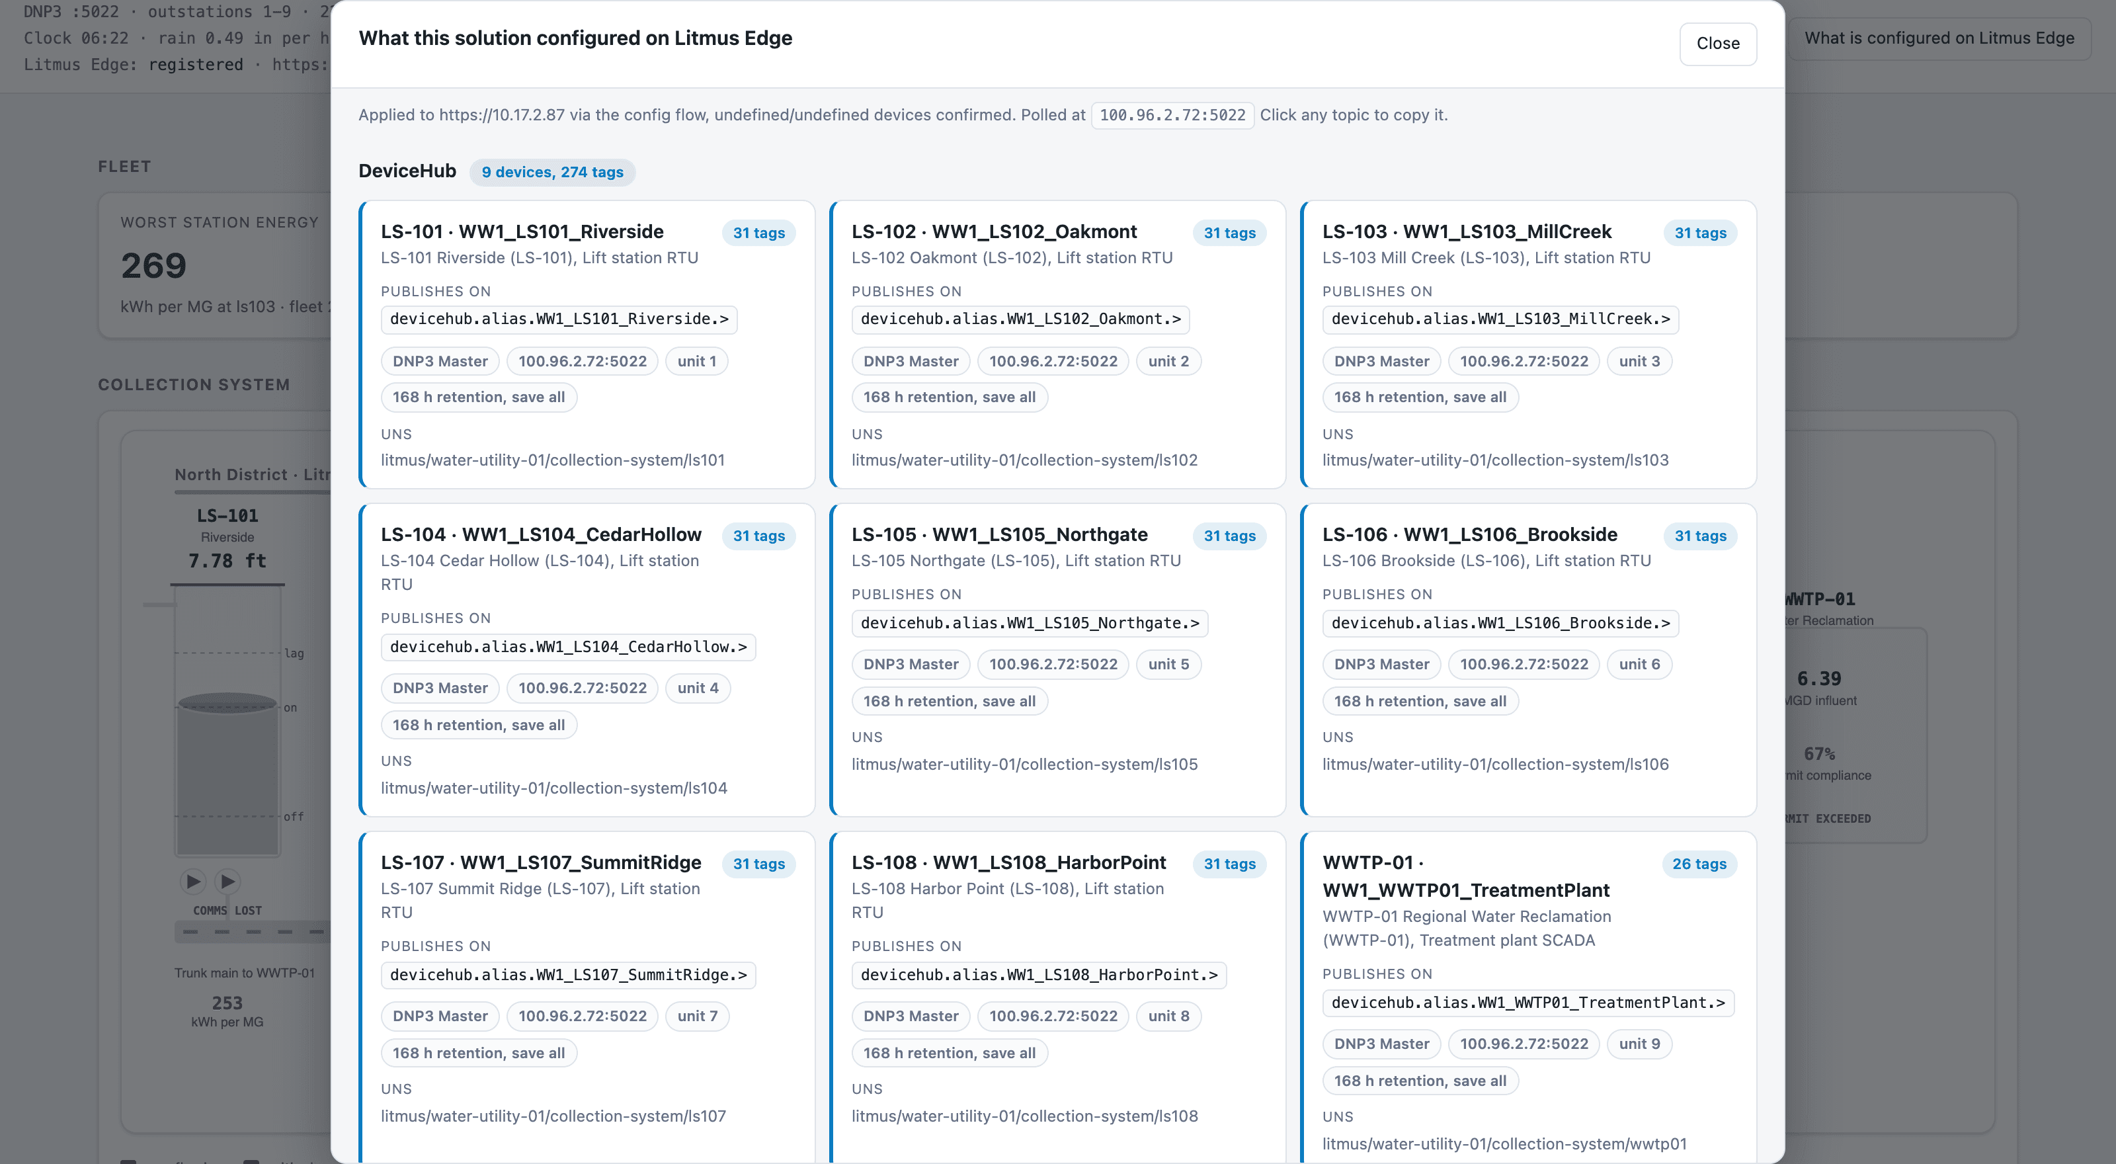
Task: Click right pump icon under LS-101 tank in background
Action: point(227,882)
